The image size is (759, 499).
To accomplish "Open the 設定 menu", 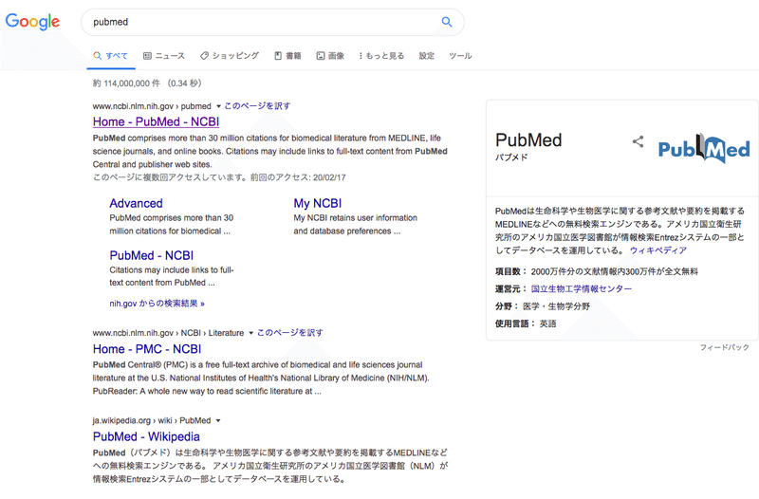I will pyautogui.click(x=426, y=56).
